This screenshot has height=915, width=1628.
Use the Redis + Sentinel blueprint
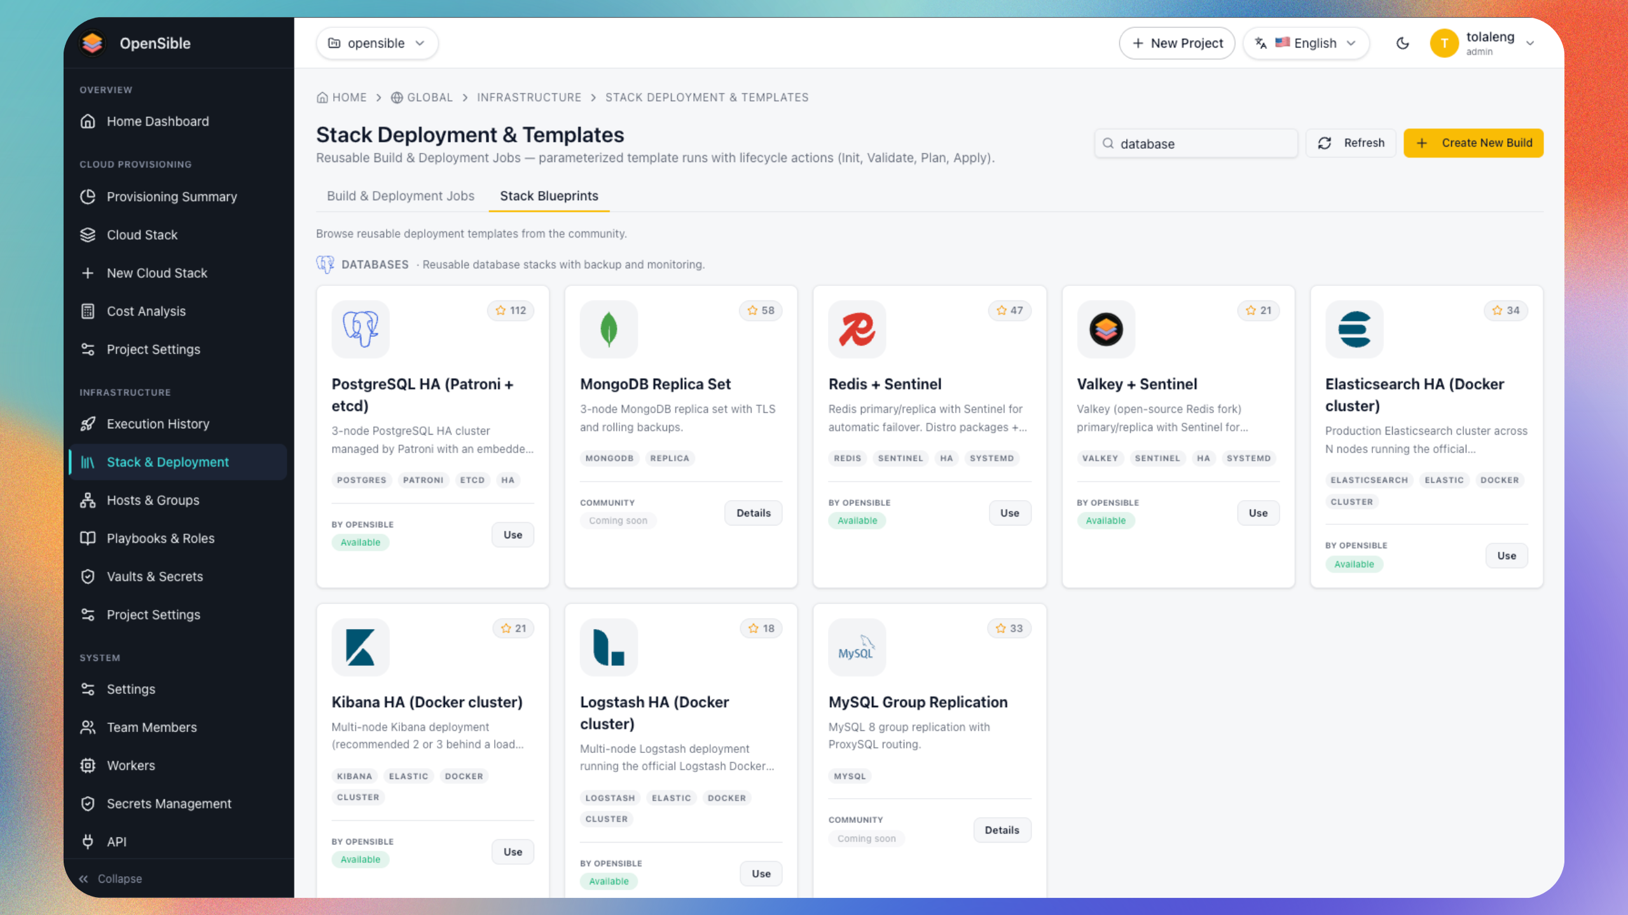pos(1010,513)
